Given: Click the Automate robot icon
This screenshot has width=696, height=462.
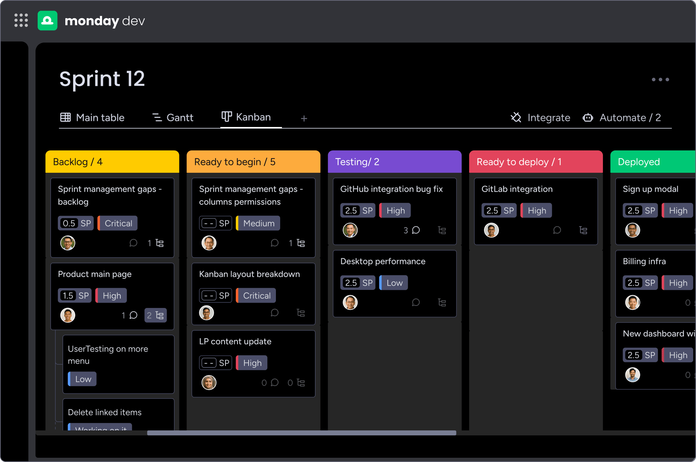Looking at the screenshot, I should tap(588, 117).
